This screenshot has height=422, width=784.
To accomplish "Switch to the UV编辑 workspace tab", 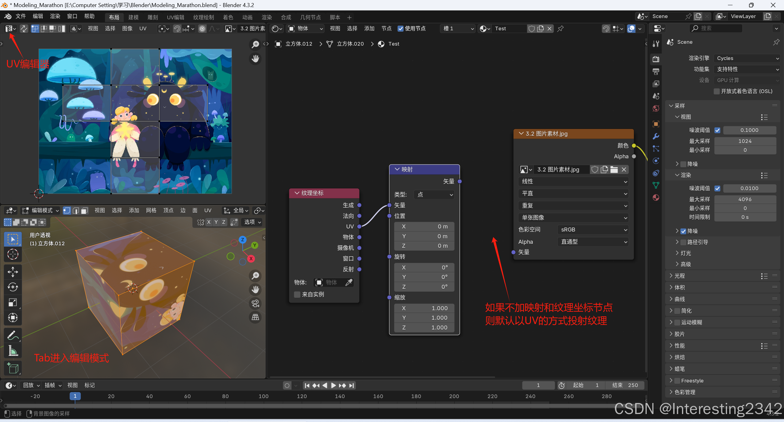I will pyautogui.click(x=175, y=17).
